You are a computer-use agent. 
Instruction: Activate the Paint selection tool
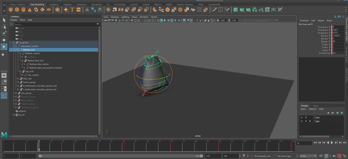click(x=4, y=33)
